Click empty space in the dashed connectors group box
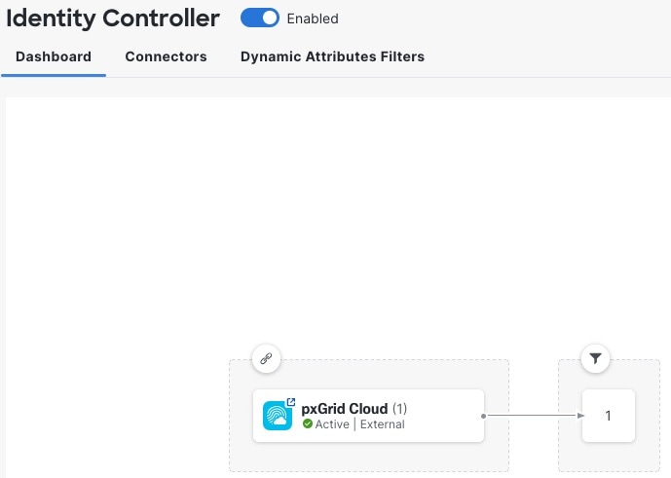This screenshot has height=478, width=671. pos(369,457)
